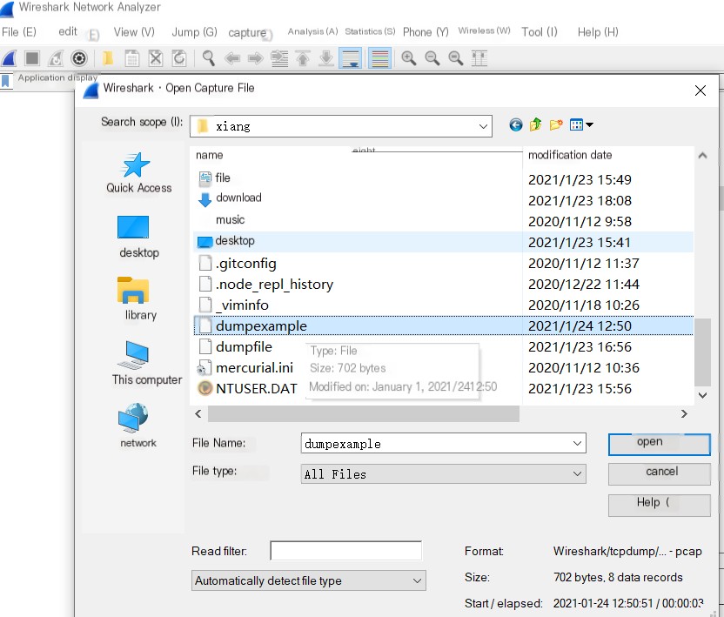This screenshot has width=724, height=617.
Task: Toggle packet list colorization icon
Action: [x=380, y=58]
